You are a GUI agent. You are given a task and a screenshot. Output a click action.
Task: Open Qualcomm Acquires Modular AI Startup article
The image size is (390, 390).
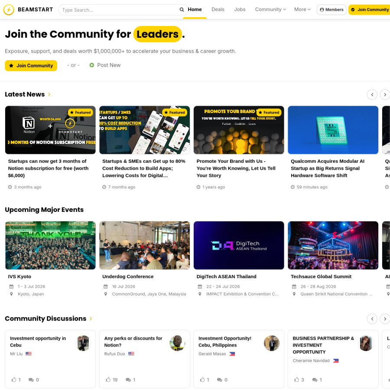pyautogui.click(x=328, y=169)
